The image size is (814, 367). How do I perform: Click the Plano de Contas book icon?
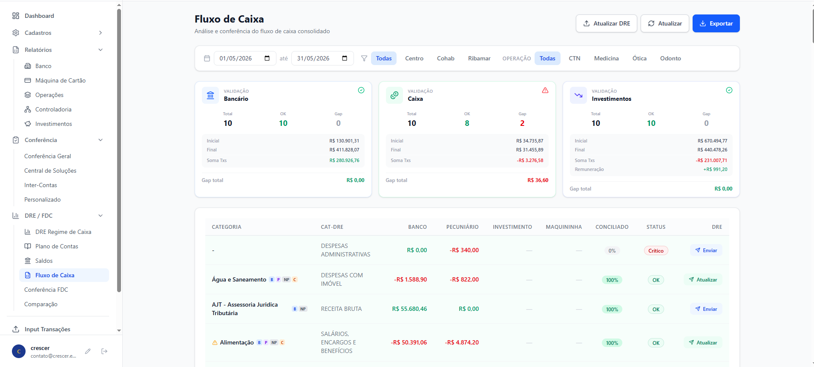click(x=28, y=246)
